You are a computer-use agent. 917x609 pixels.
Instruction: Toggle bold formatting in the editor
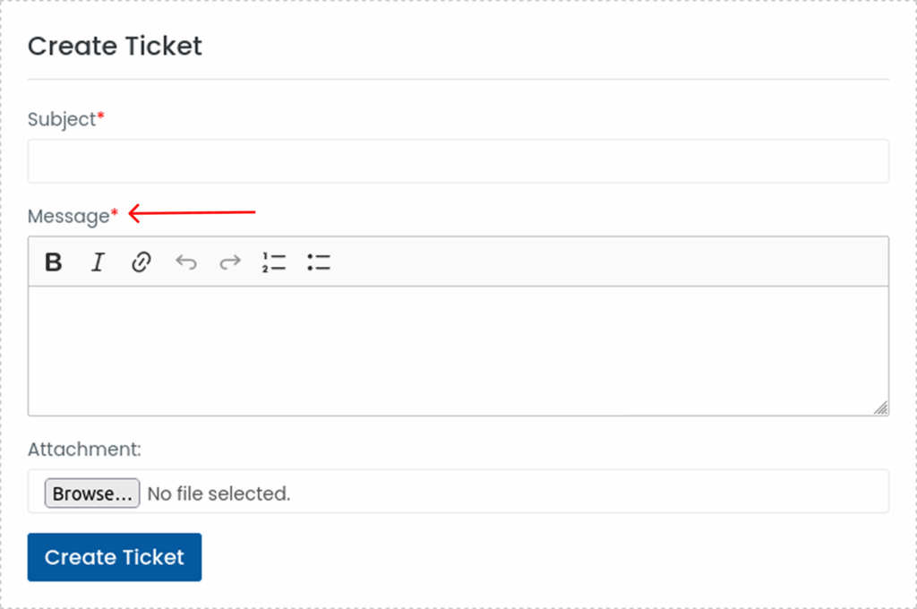point(54,262)
